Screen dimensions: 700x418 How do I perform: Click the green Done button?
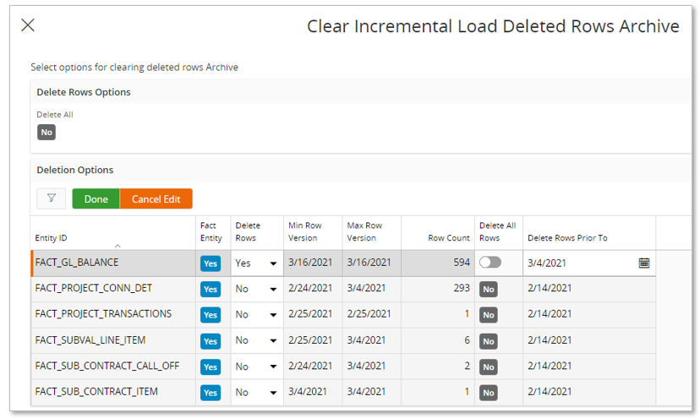click(96, 199)
